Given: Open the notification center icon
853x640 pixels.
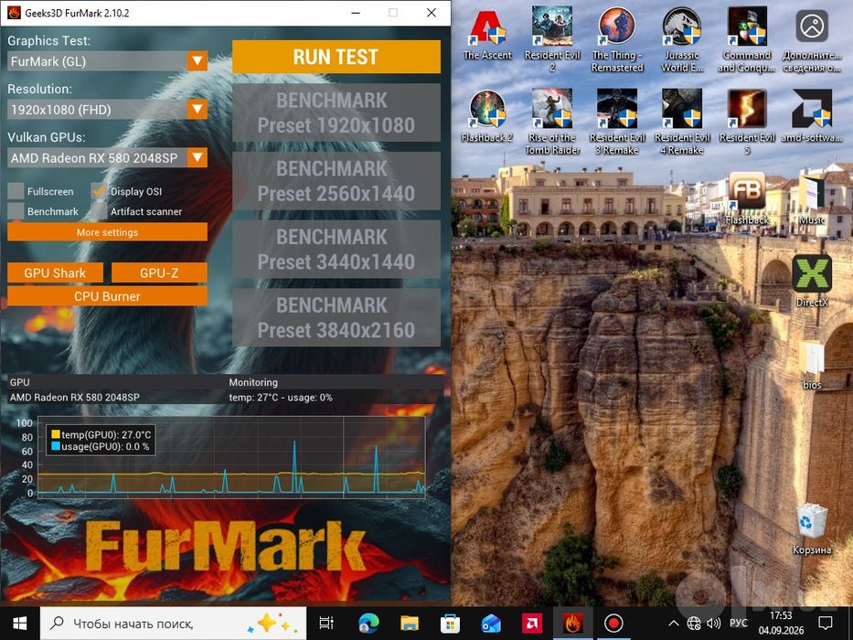Looking at the screenshot, I should coord(826,624).
